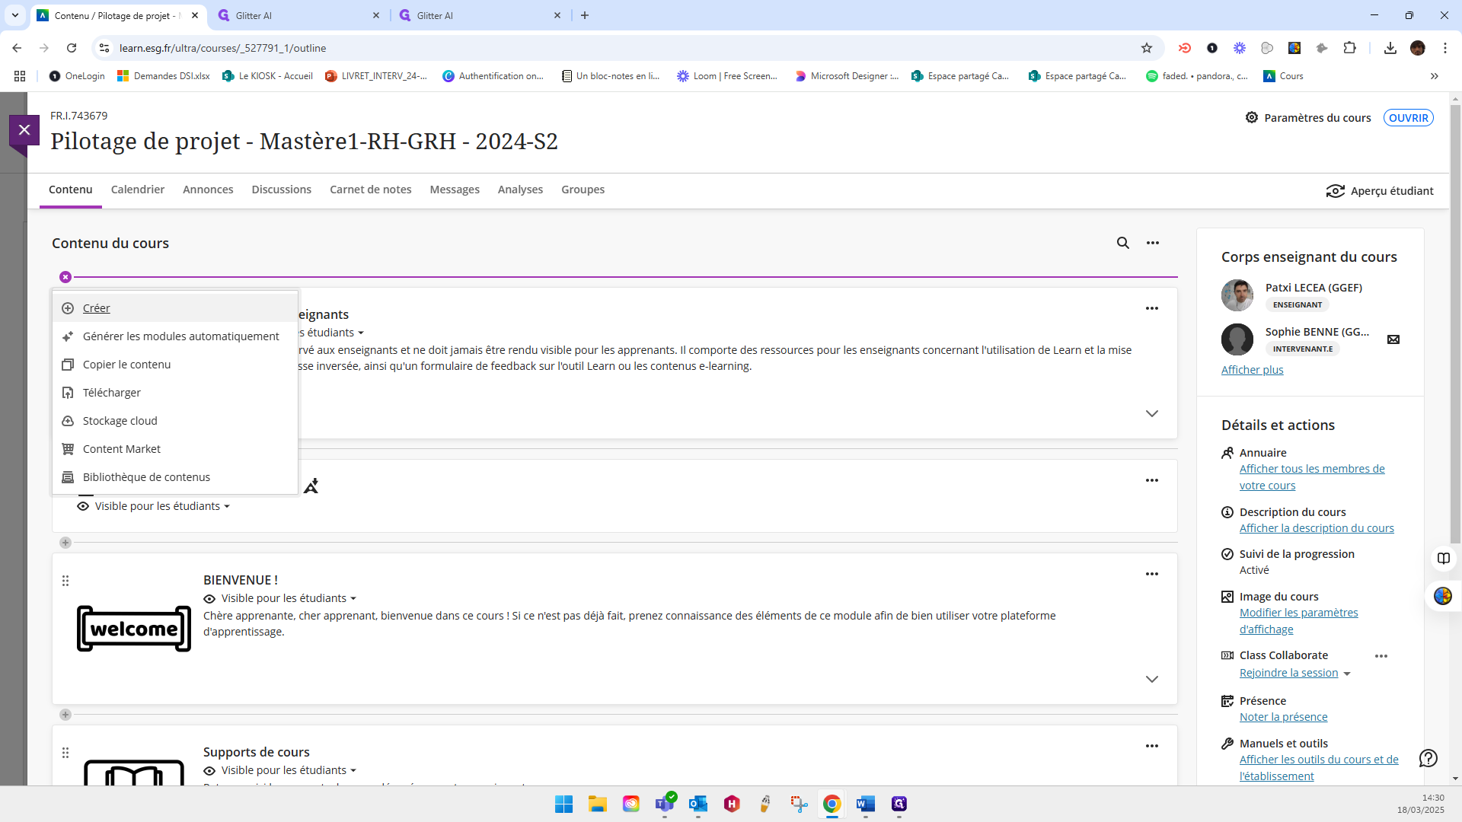This screenshot has height=822, width=1462.
Task: Click the welcome module thumbnail
Action: pos(134,629)
